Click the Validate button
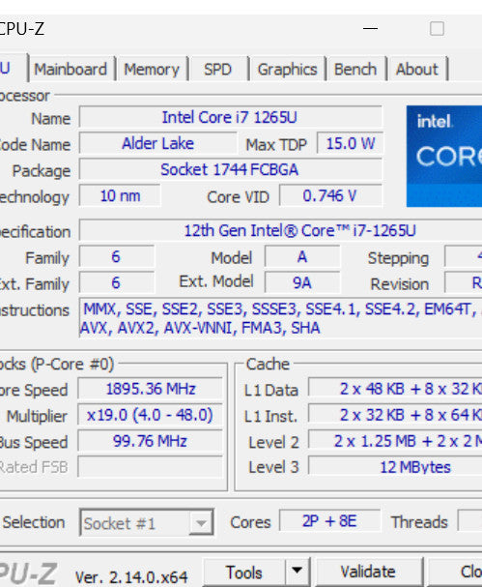This screenshot has height=587, width=482. coord(368,572)
